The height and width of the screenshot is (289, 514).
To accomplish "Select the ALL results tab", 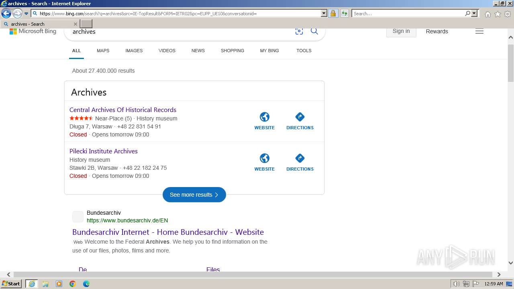I will point(76,51).
